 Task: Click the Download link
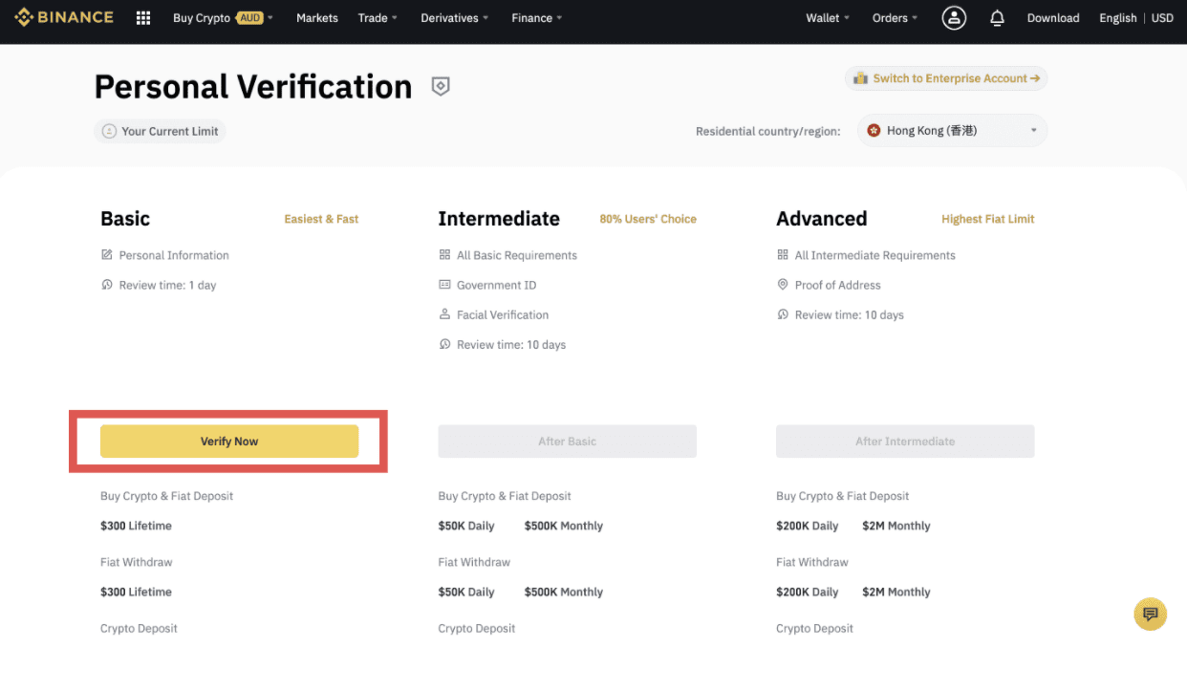(1053, 18)
